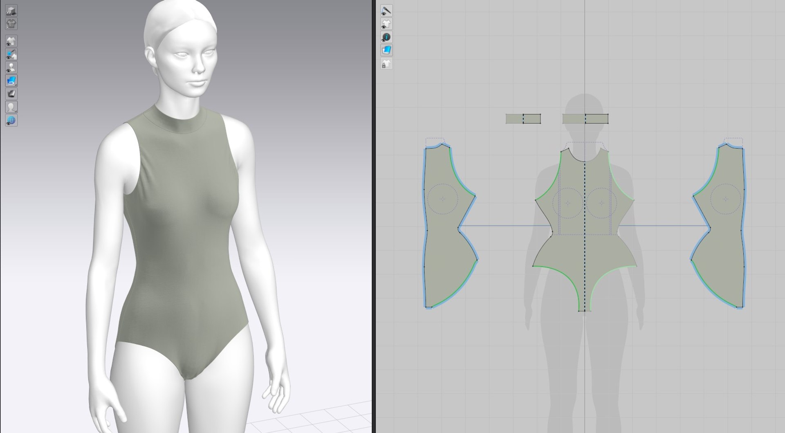This screenshot has width=785, height=433.
Task: Open the blue fabric texture surface options
Action: point(11,81)
